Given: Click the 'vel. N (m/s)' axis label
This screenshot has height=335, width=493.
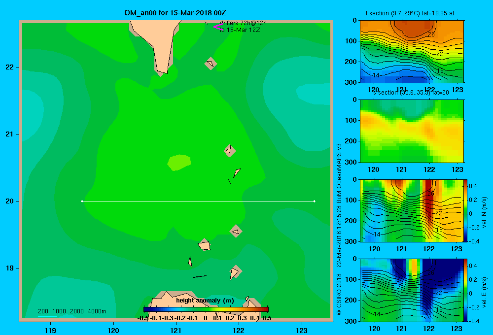Looking at the screenshot, I should click(484, 212).
